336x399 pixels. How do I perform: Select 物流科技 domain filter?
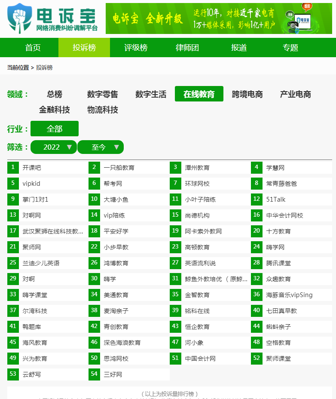pyautogui.click(x=103, y=110)
